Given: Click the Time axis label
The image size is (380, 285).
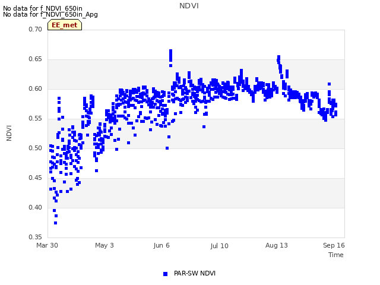Looking at the screenshot, I should point(336,255).
